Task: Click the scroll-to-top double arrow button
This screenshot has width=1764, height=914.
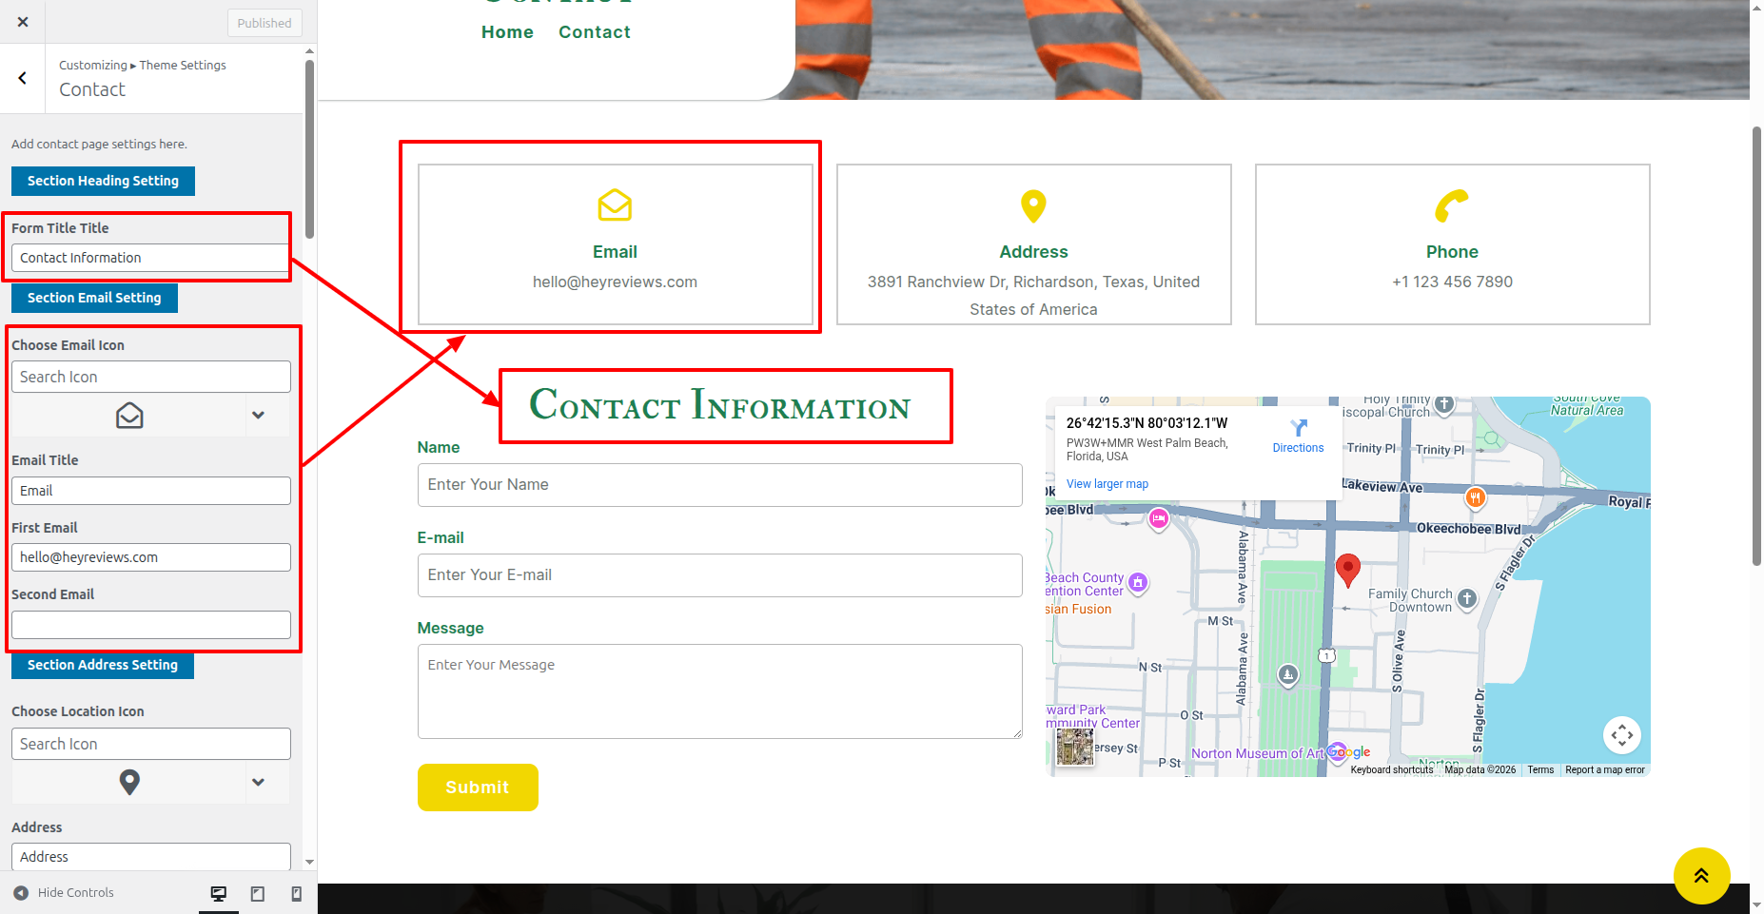Action: pos(1701,875)
